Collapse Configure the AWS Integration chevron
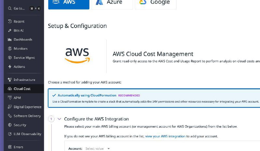 pos(59,119)
